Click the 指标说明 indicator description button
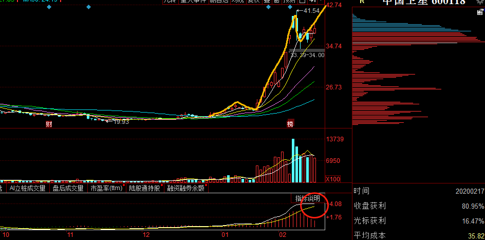The width and height of the screenshot is (485, 240). (x=307, y=198)
